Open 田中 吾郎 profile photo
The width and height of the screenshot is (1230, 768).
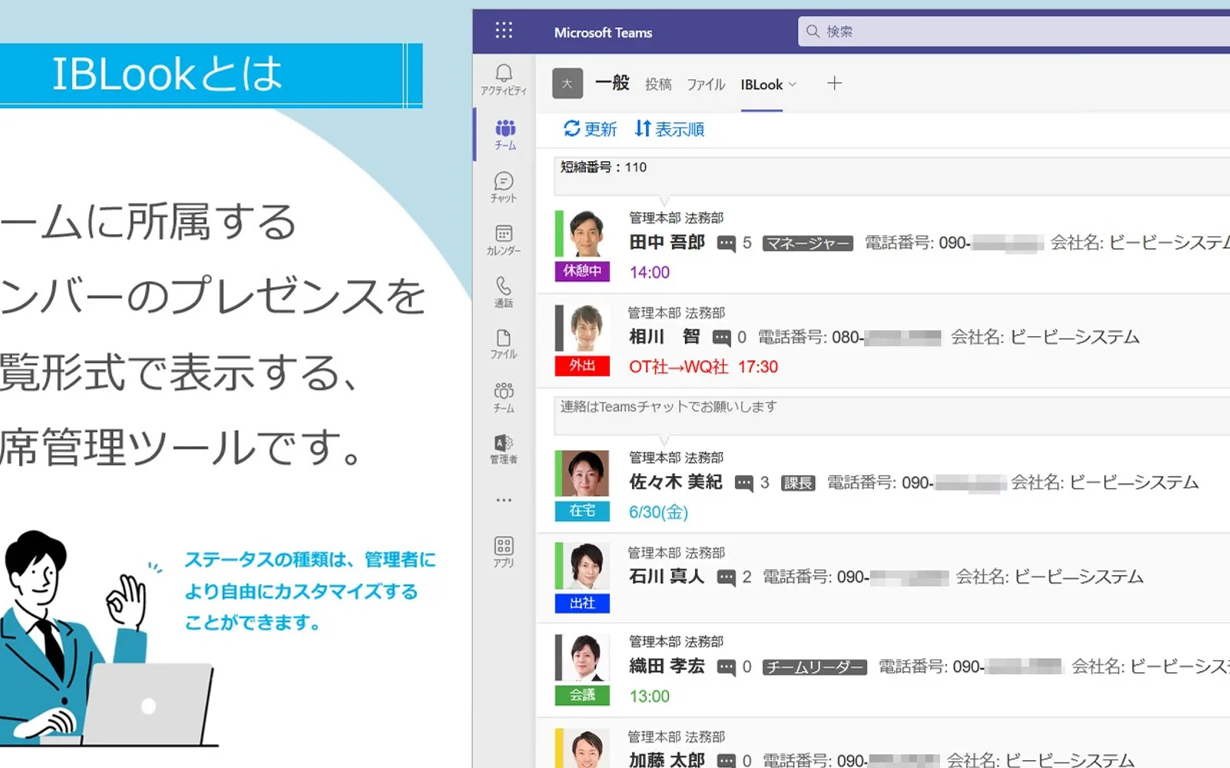(x=586, y=233)
